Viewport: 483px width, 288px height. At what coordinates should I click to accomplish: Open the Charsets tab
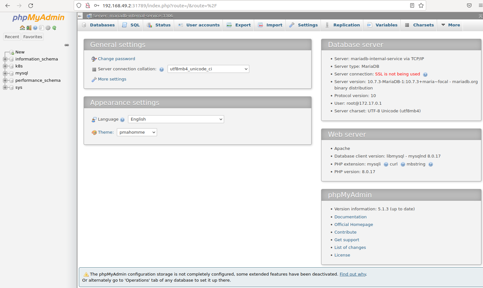(x=419, y=25)
